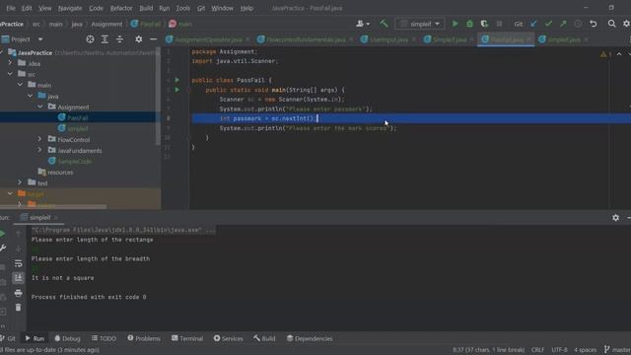Toggle scroll to end in the Run console
The image size is (631, 355).
coord(18,278)
